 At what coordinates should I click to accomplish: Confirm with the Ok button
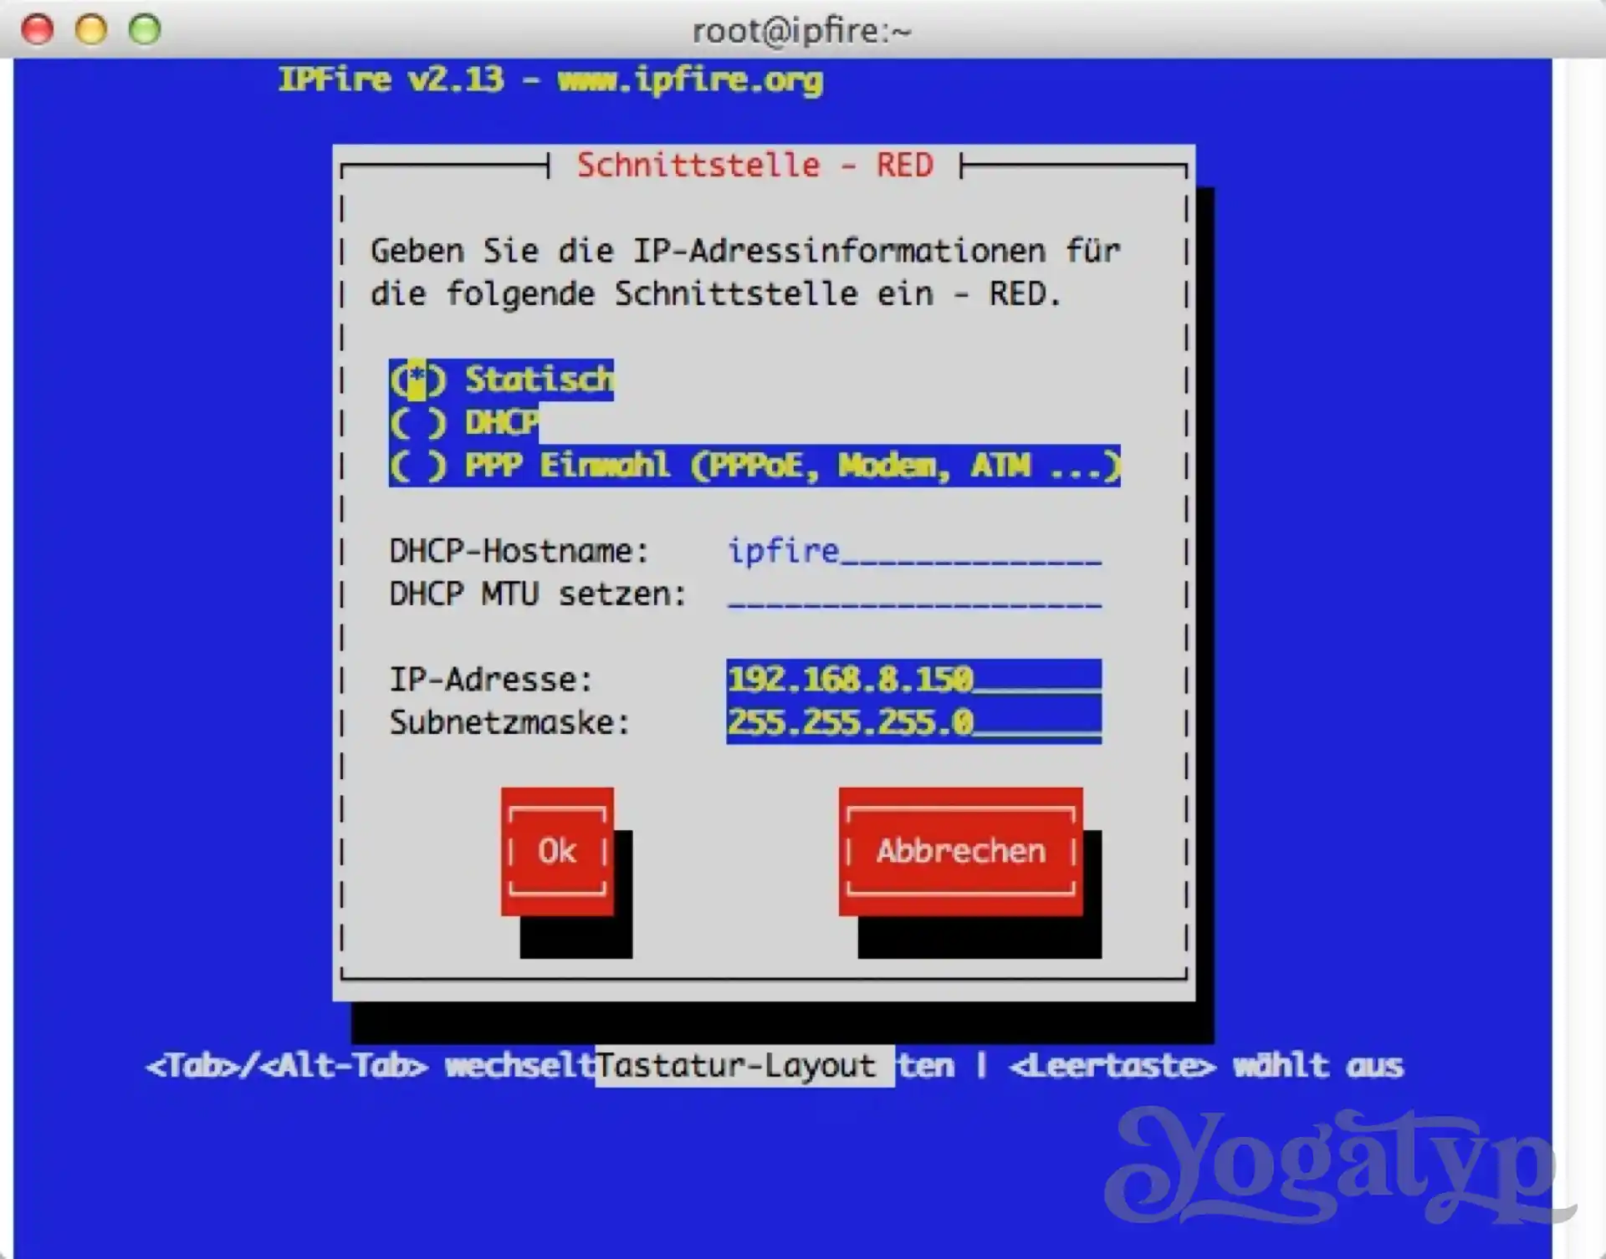pyautogui.click(x=557, y=851)
